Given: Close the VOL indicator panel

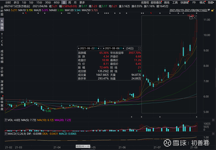Looking at the screenshot, I should (213, 120).
